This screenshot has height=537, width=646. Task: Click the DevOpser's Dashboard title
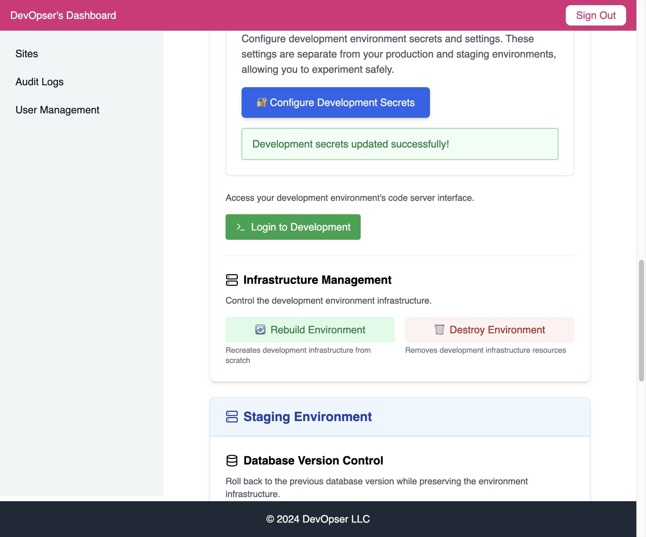[x=63, y=15]
